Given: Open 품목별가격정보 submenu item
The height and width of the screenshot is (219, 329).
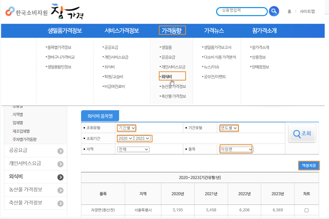Looking at the screenshot, I should tap(59, 47).
